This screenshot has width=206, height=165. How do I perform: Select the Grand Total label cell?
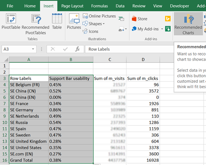pos(29,160)
